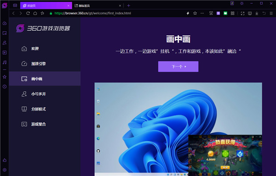This screenshot has height=176, width=276.
Task: Open the video player icon in left sidebar
Action: 5,53
